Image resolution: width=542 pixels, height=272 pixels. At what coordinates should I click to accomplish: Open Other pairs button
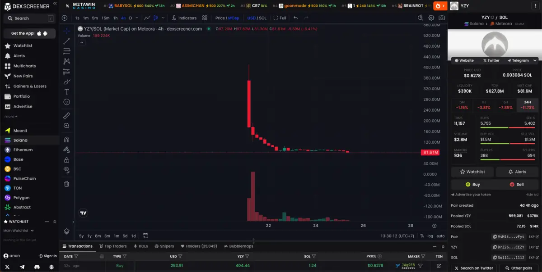519,268
